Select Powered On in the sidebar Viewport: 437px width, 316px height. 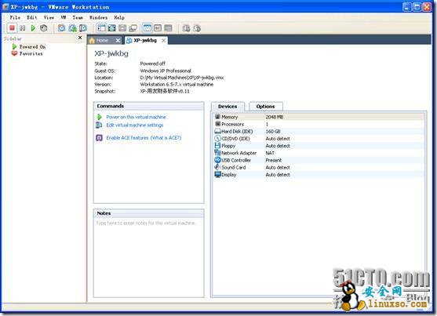[29, 47]
